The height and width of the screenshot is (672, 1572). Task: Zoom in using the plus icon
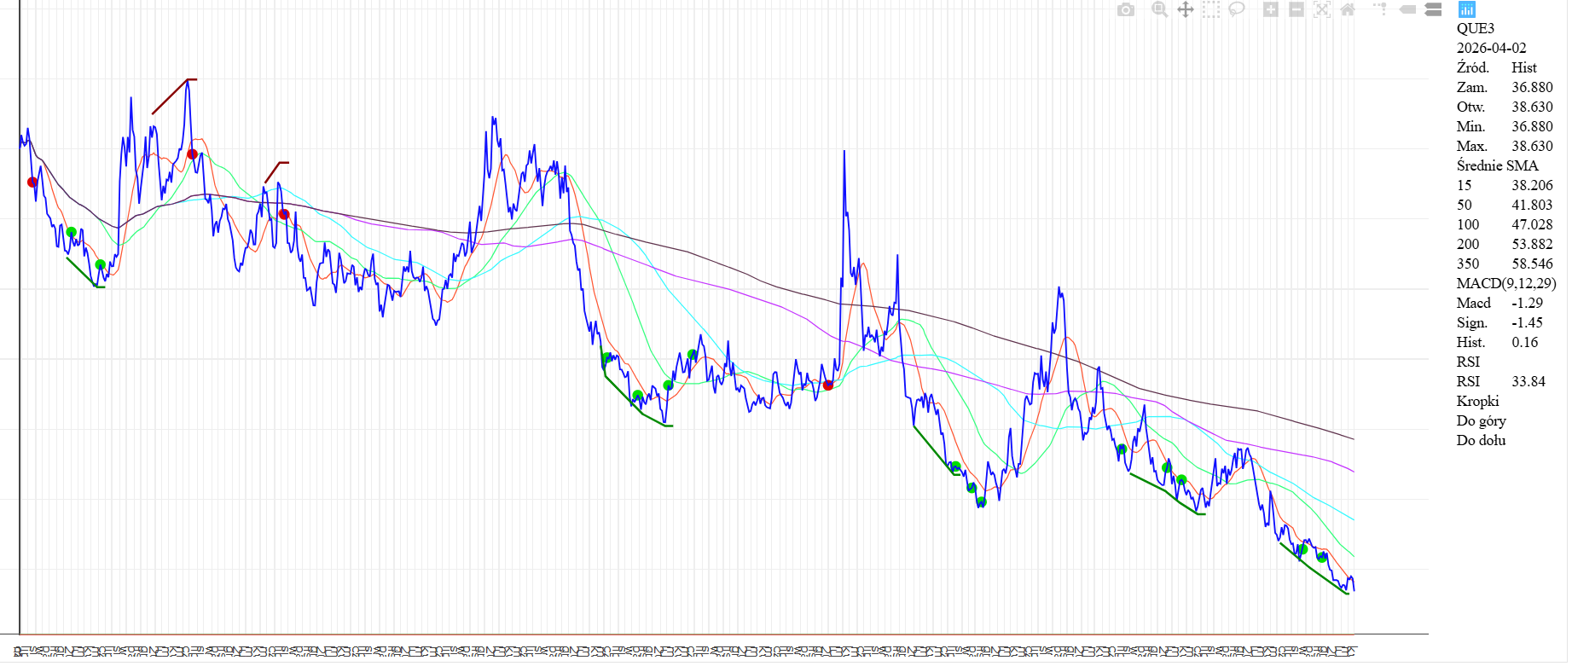coord(1270,9)
